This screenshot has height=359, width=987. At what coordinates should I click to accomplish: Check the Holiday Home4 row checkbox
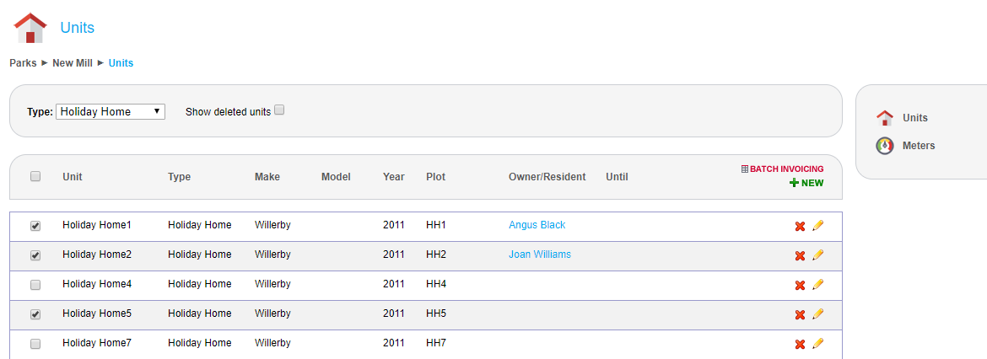[35, 285]
